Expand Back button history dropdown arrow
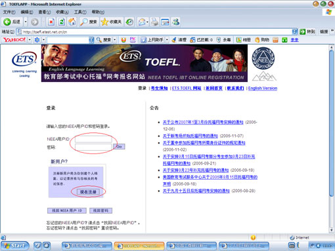Image resolution: width=335 pixels, height=251 pixels. tap(26, 22)
